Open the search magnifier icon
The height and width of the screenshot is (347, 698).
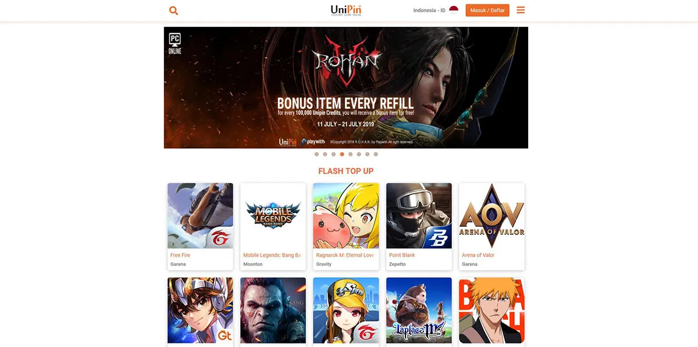[x=173, y=10]
